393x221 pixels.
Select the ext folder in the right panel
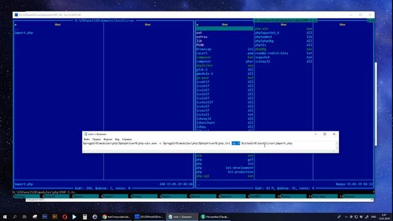(x=225, y=33)
